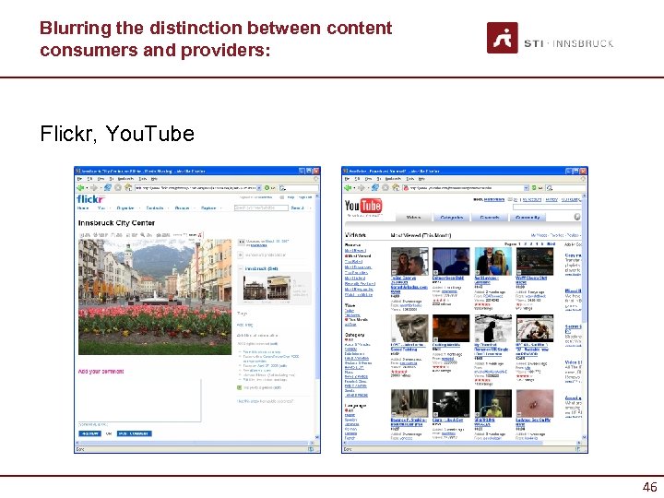
Task: Click round button at right of YouTube tabs
Action: pyautogui.click(x=576, y=217)
